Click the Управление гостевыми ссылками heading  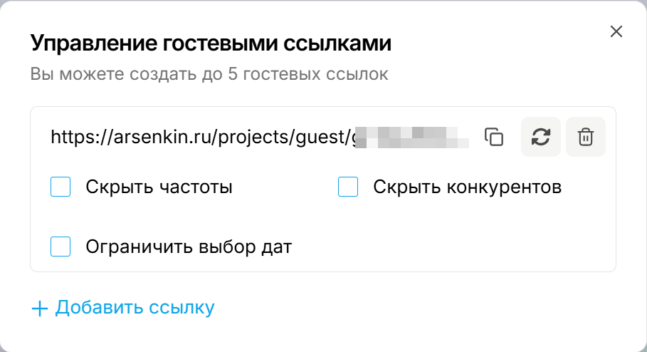211,43
